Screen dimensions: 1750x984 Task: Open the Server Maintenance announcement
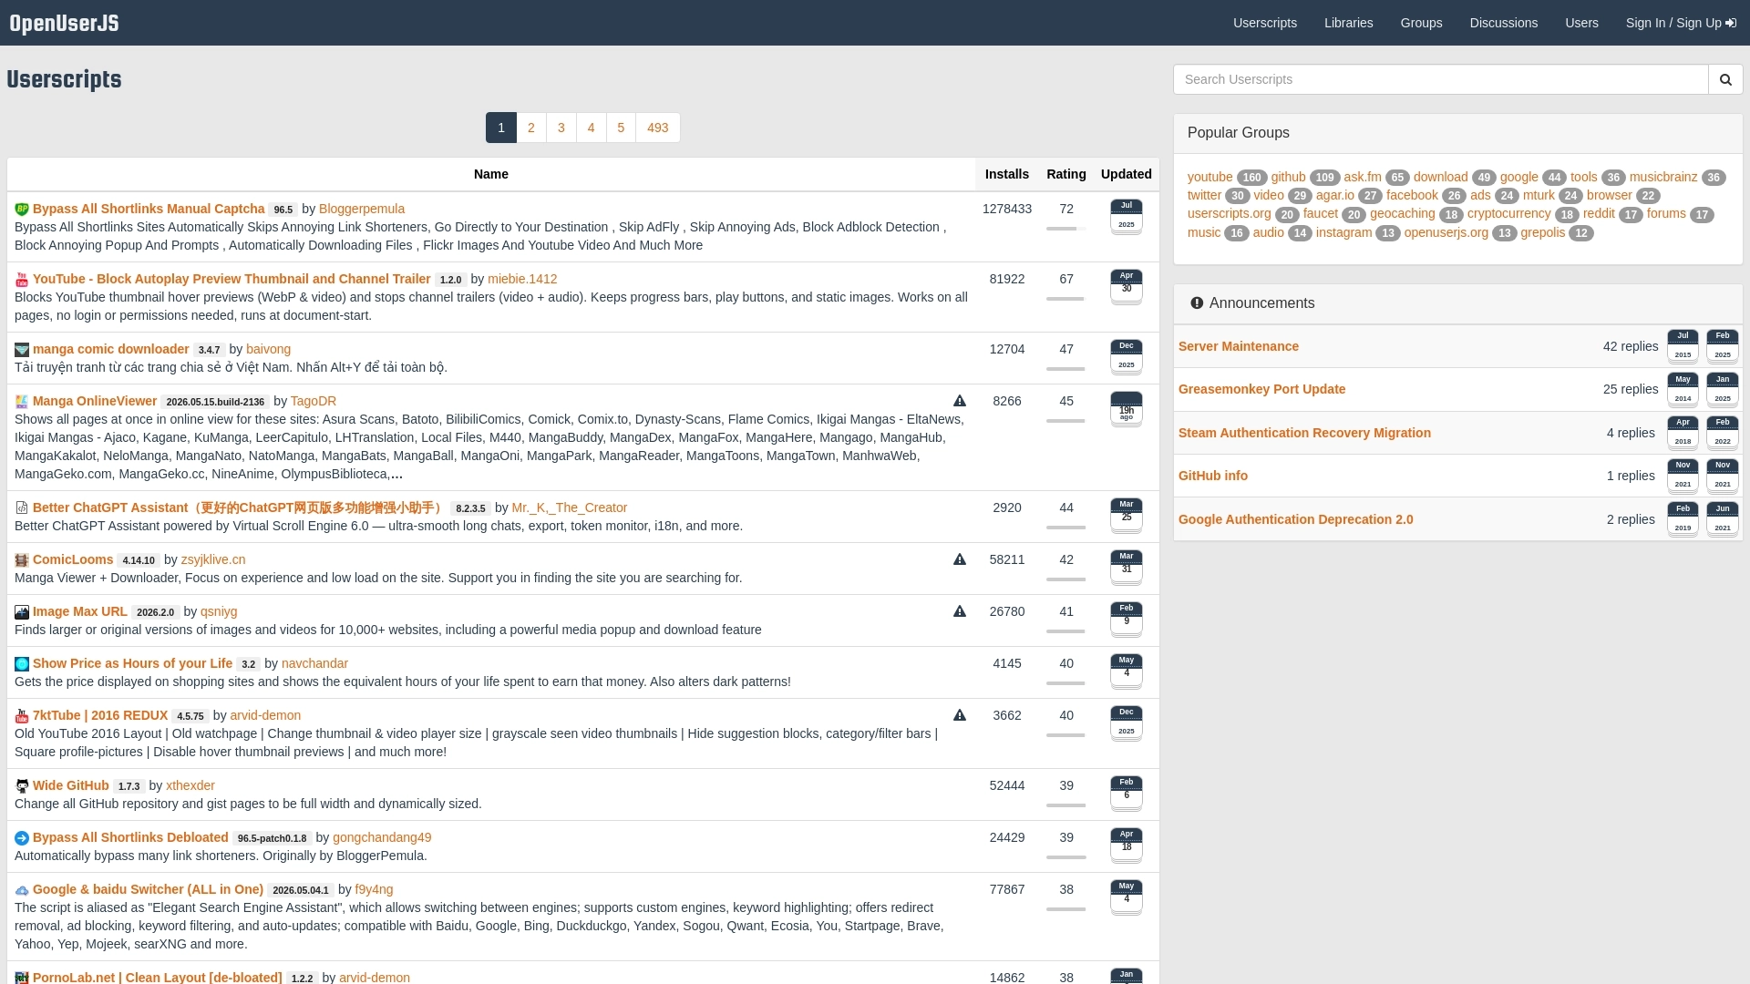pos(1239,346)
